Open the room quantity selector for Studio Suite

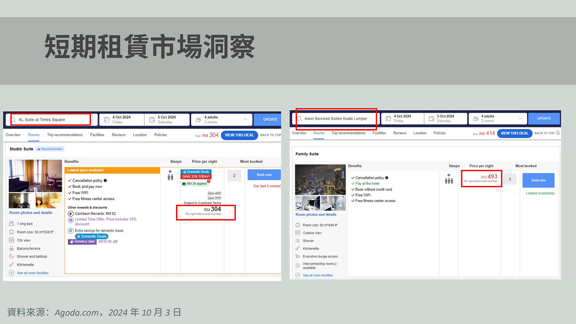click(234, 175)
